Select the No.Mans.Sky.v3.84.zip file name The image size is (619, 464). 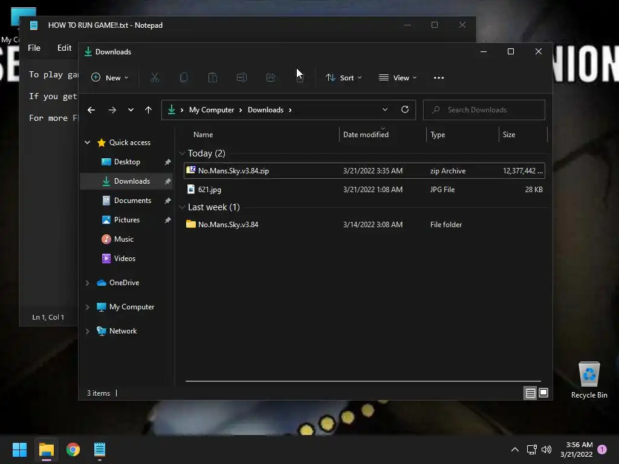click(x=233, y=170)
